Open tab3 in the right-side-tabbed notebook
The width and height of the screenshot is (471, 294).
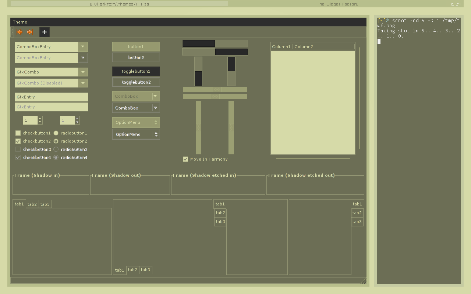coord(357,222)
